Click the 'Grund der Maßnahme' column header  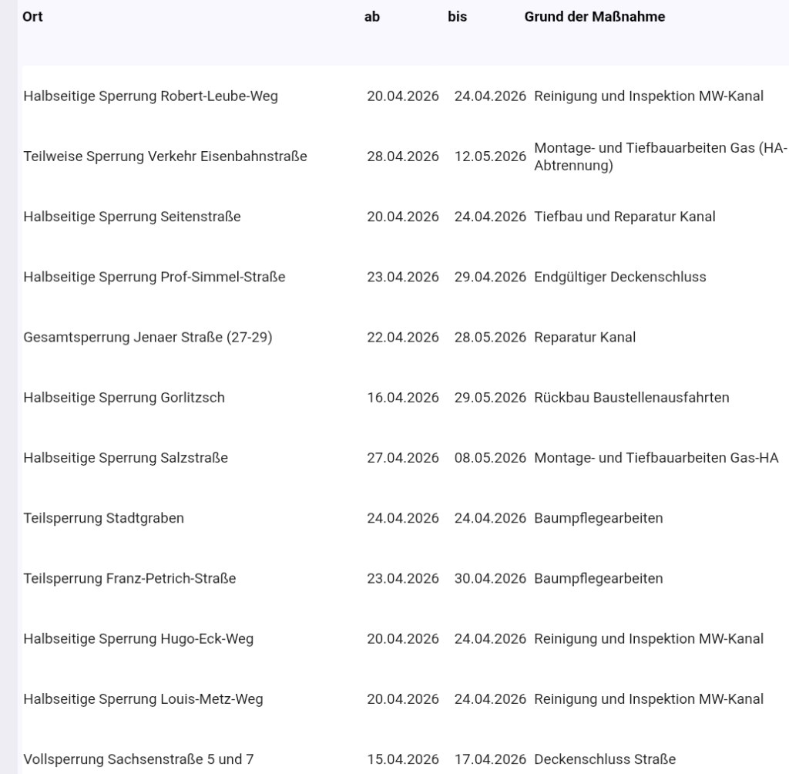click(594, 16)
